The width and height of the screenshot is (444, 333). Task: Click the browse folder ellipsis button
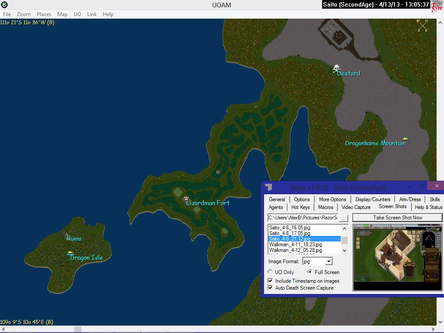tap(343, 218)
